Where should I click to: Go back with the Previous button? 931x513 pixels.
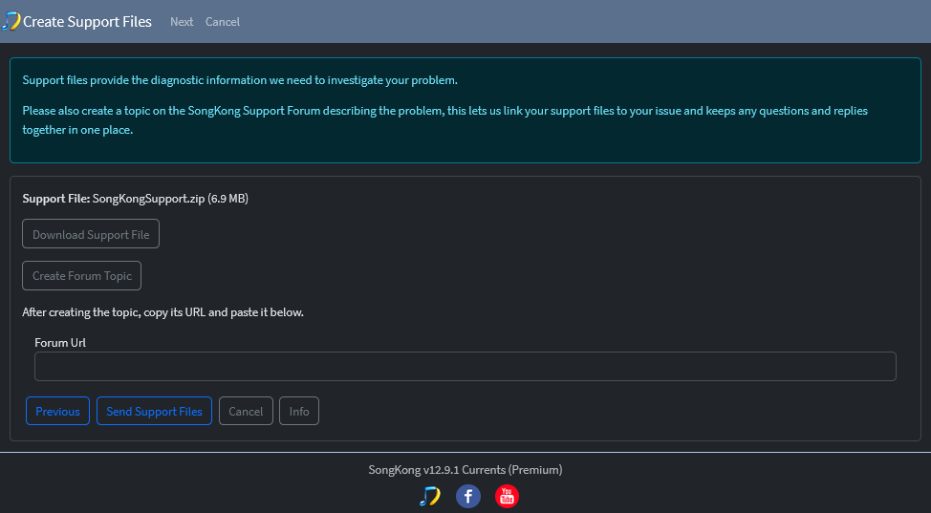[x=57, y=411]
